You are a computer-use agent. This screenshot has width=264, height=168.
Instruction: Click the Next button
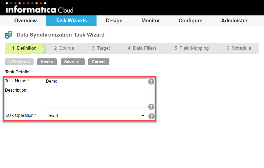point(47,62)
